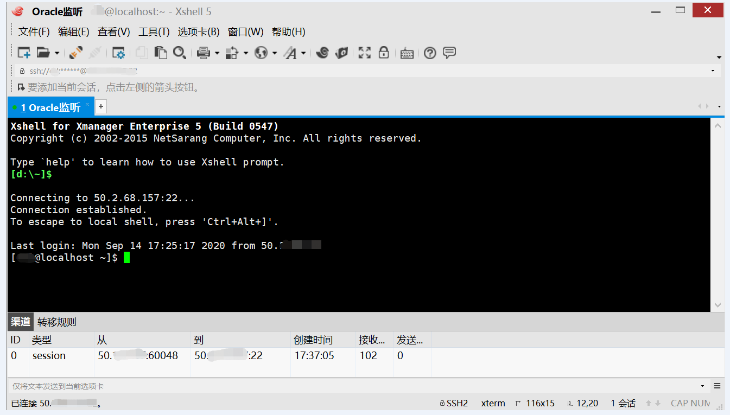Open the session Properties gear icon
730x415 pixels.
(118, 53)
